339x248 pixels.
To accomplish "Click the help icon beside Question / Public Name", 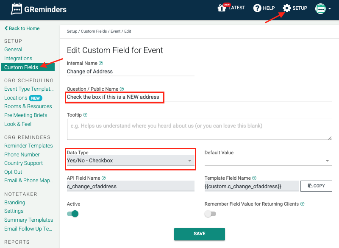I will 122,89.
